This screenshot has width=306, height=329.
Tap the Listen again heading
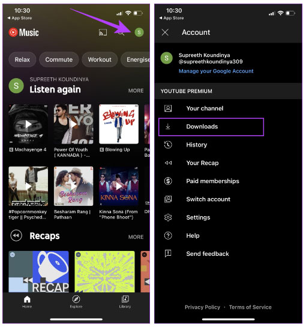55,89
